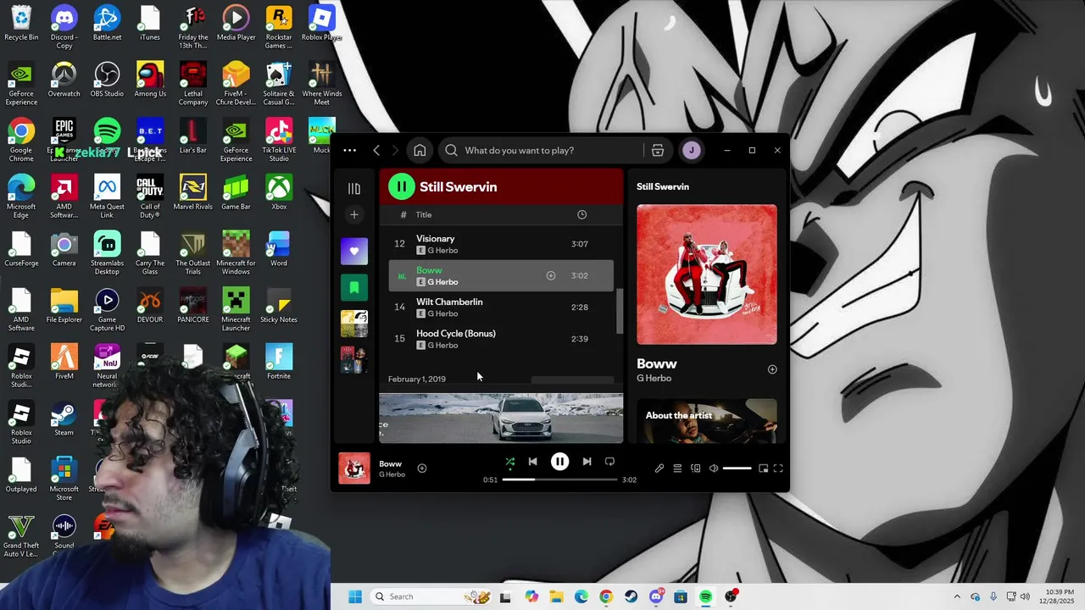Select the playing track Boww row
Screen dimensions: 1085x610
pyautogui.click(x=501, y=275)
